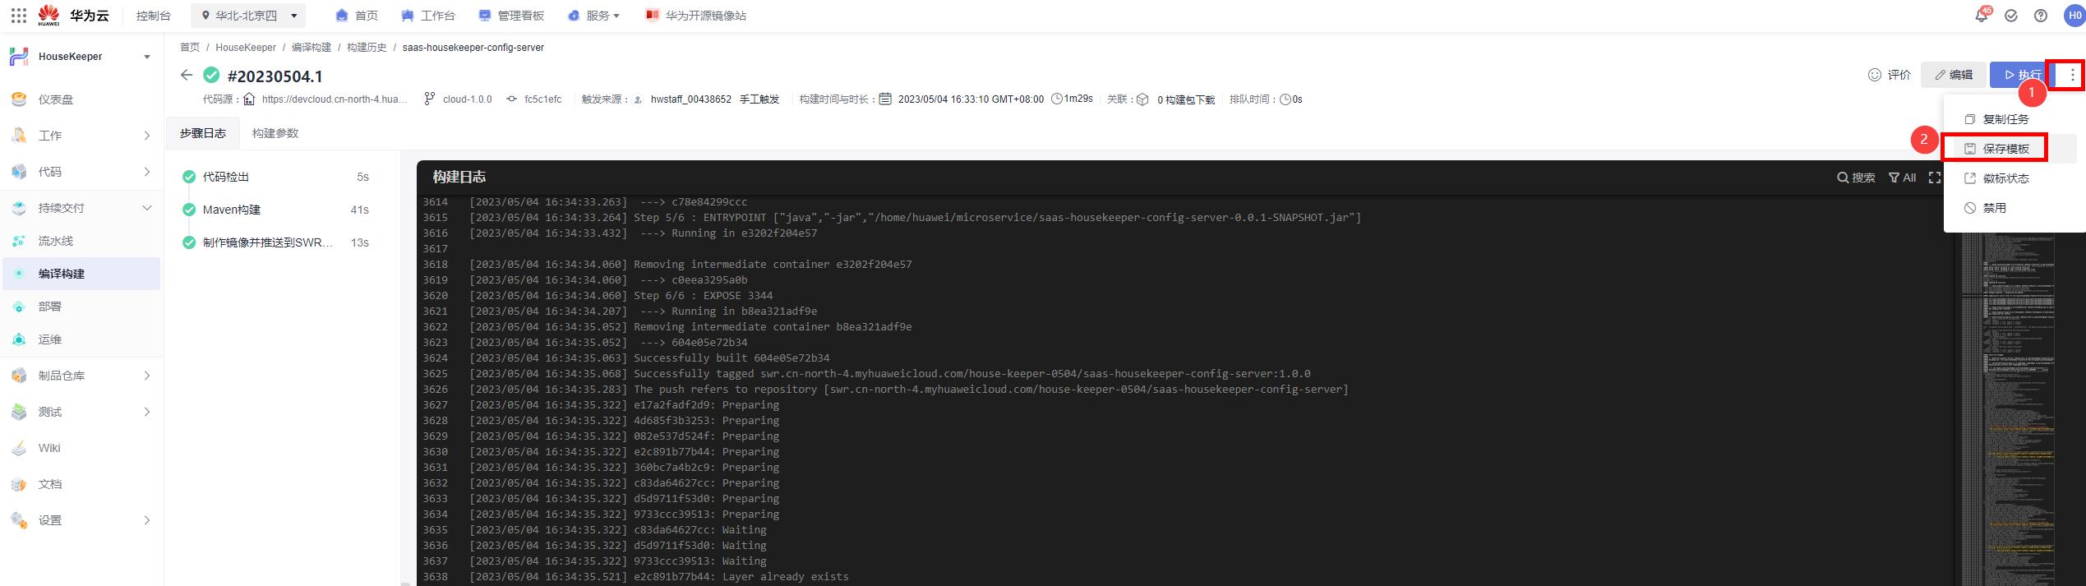2086x586 pixels.
Task: Choose 复制任务 in the dropdown menu
Action: 2005,119
